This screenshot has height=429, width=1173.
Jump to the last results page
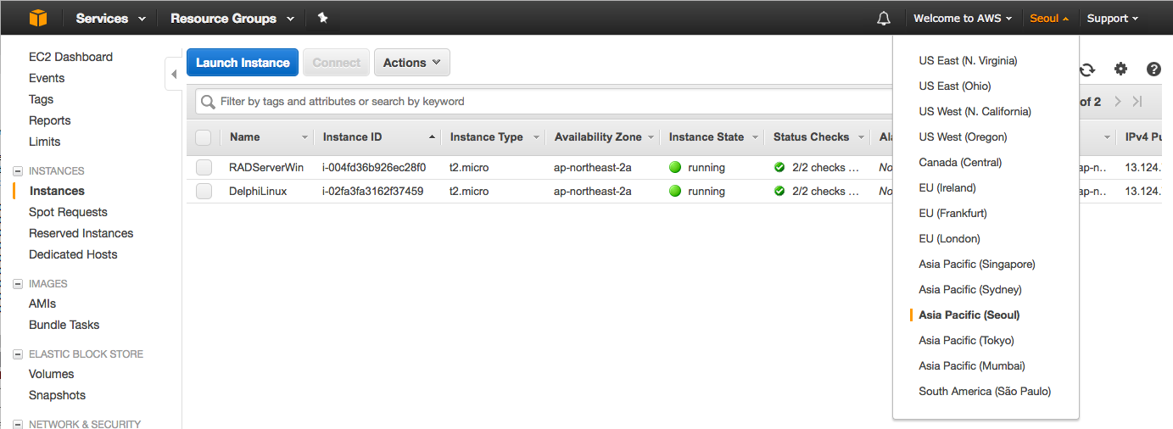[x=1137, y=102]
